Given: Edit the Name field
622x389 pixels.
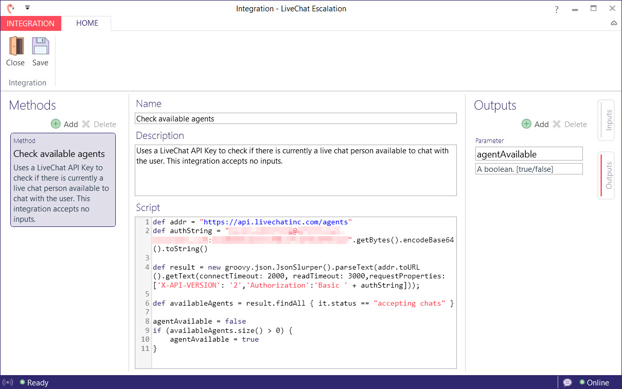Looking at the screenshot, I should coord(296,118).
